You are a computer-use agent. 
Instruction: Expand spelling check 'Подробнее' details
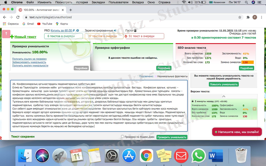(x=164, y=68)
